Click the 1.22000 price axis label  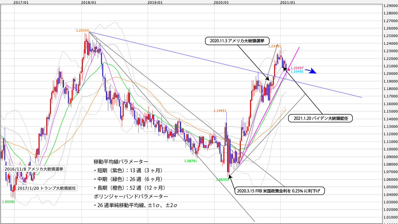coord(390,58)
